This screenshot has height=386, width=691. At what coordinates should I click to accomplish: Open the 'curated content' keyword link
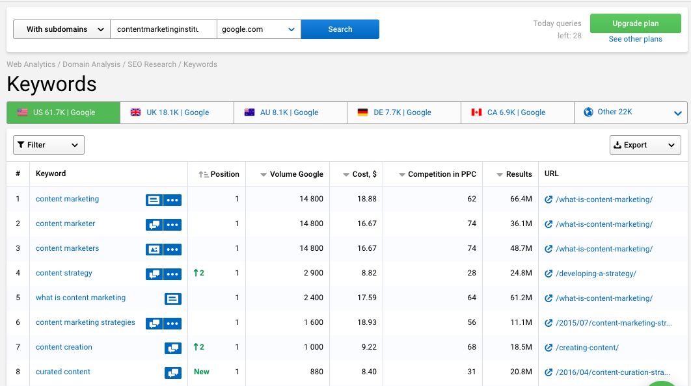pos(63,372)
